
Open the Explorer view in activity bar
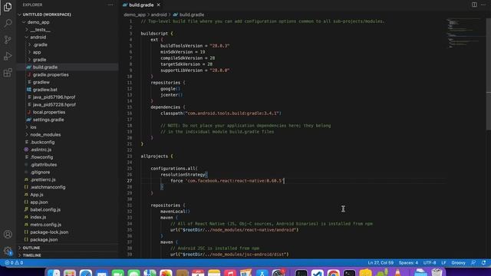pyautogui.click(x=8, y=7)
